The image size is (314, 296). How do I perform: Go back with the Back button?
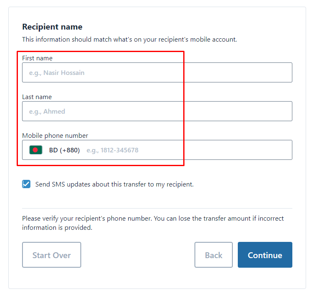click(214, 255)
